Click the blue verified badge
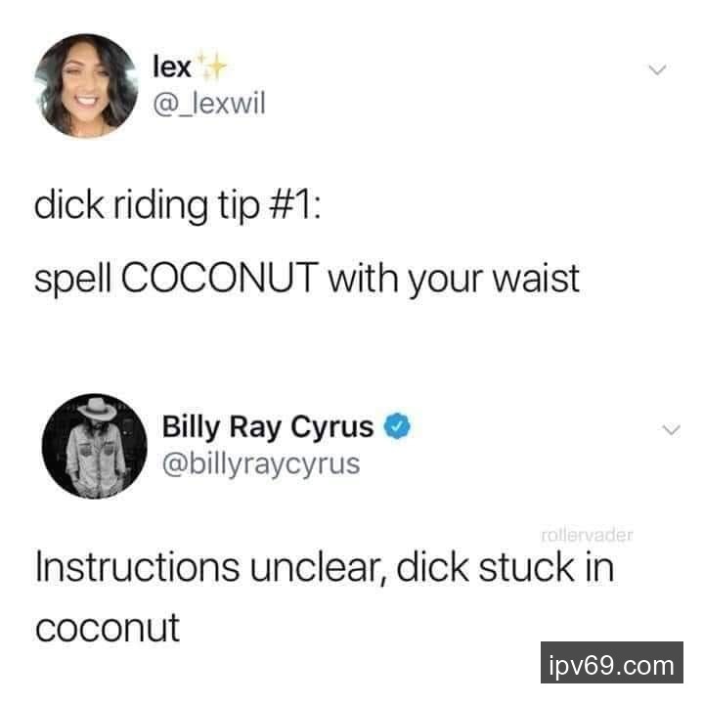The width and height of the screenshot is (704, 704). pos(397,426)
